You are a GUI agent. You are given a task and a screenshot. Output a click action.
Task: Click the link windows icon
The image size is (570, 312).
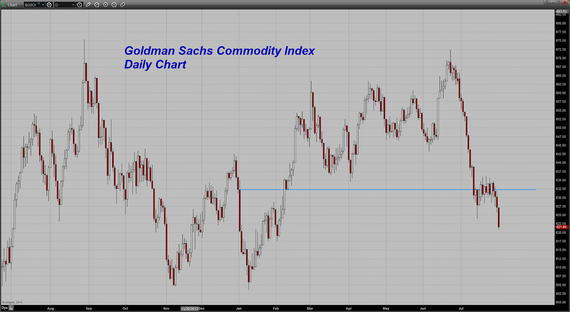[123, 5]
